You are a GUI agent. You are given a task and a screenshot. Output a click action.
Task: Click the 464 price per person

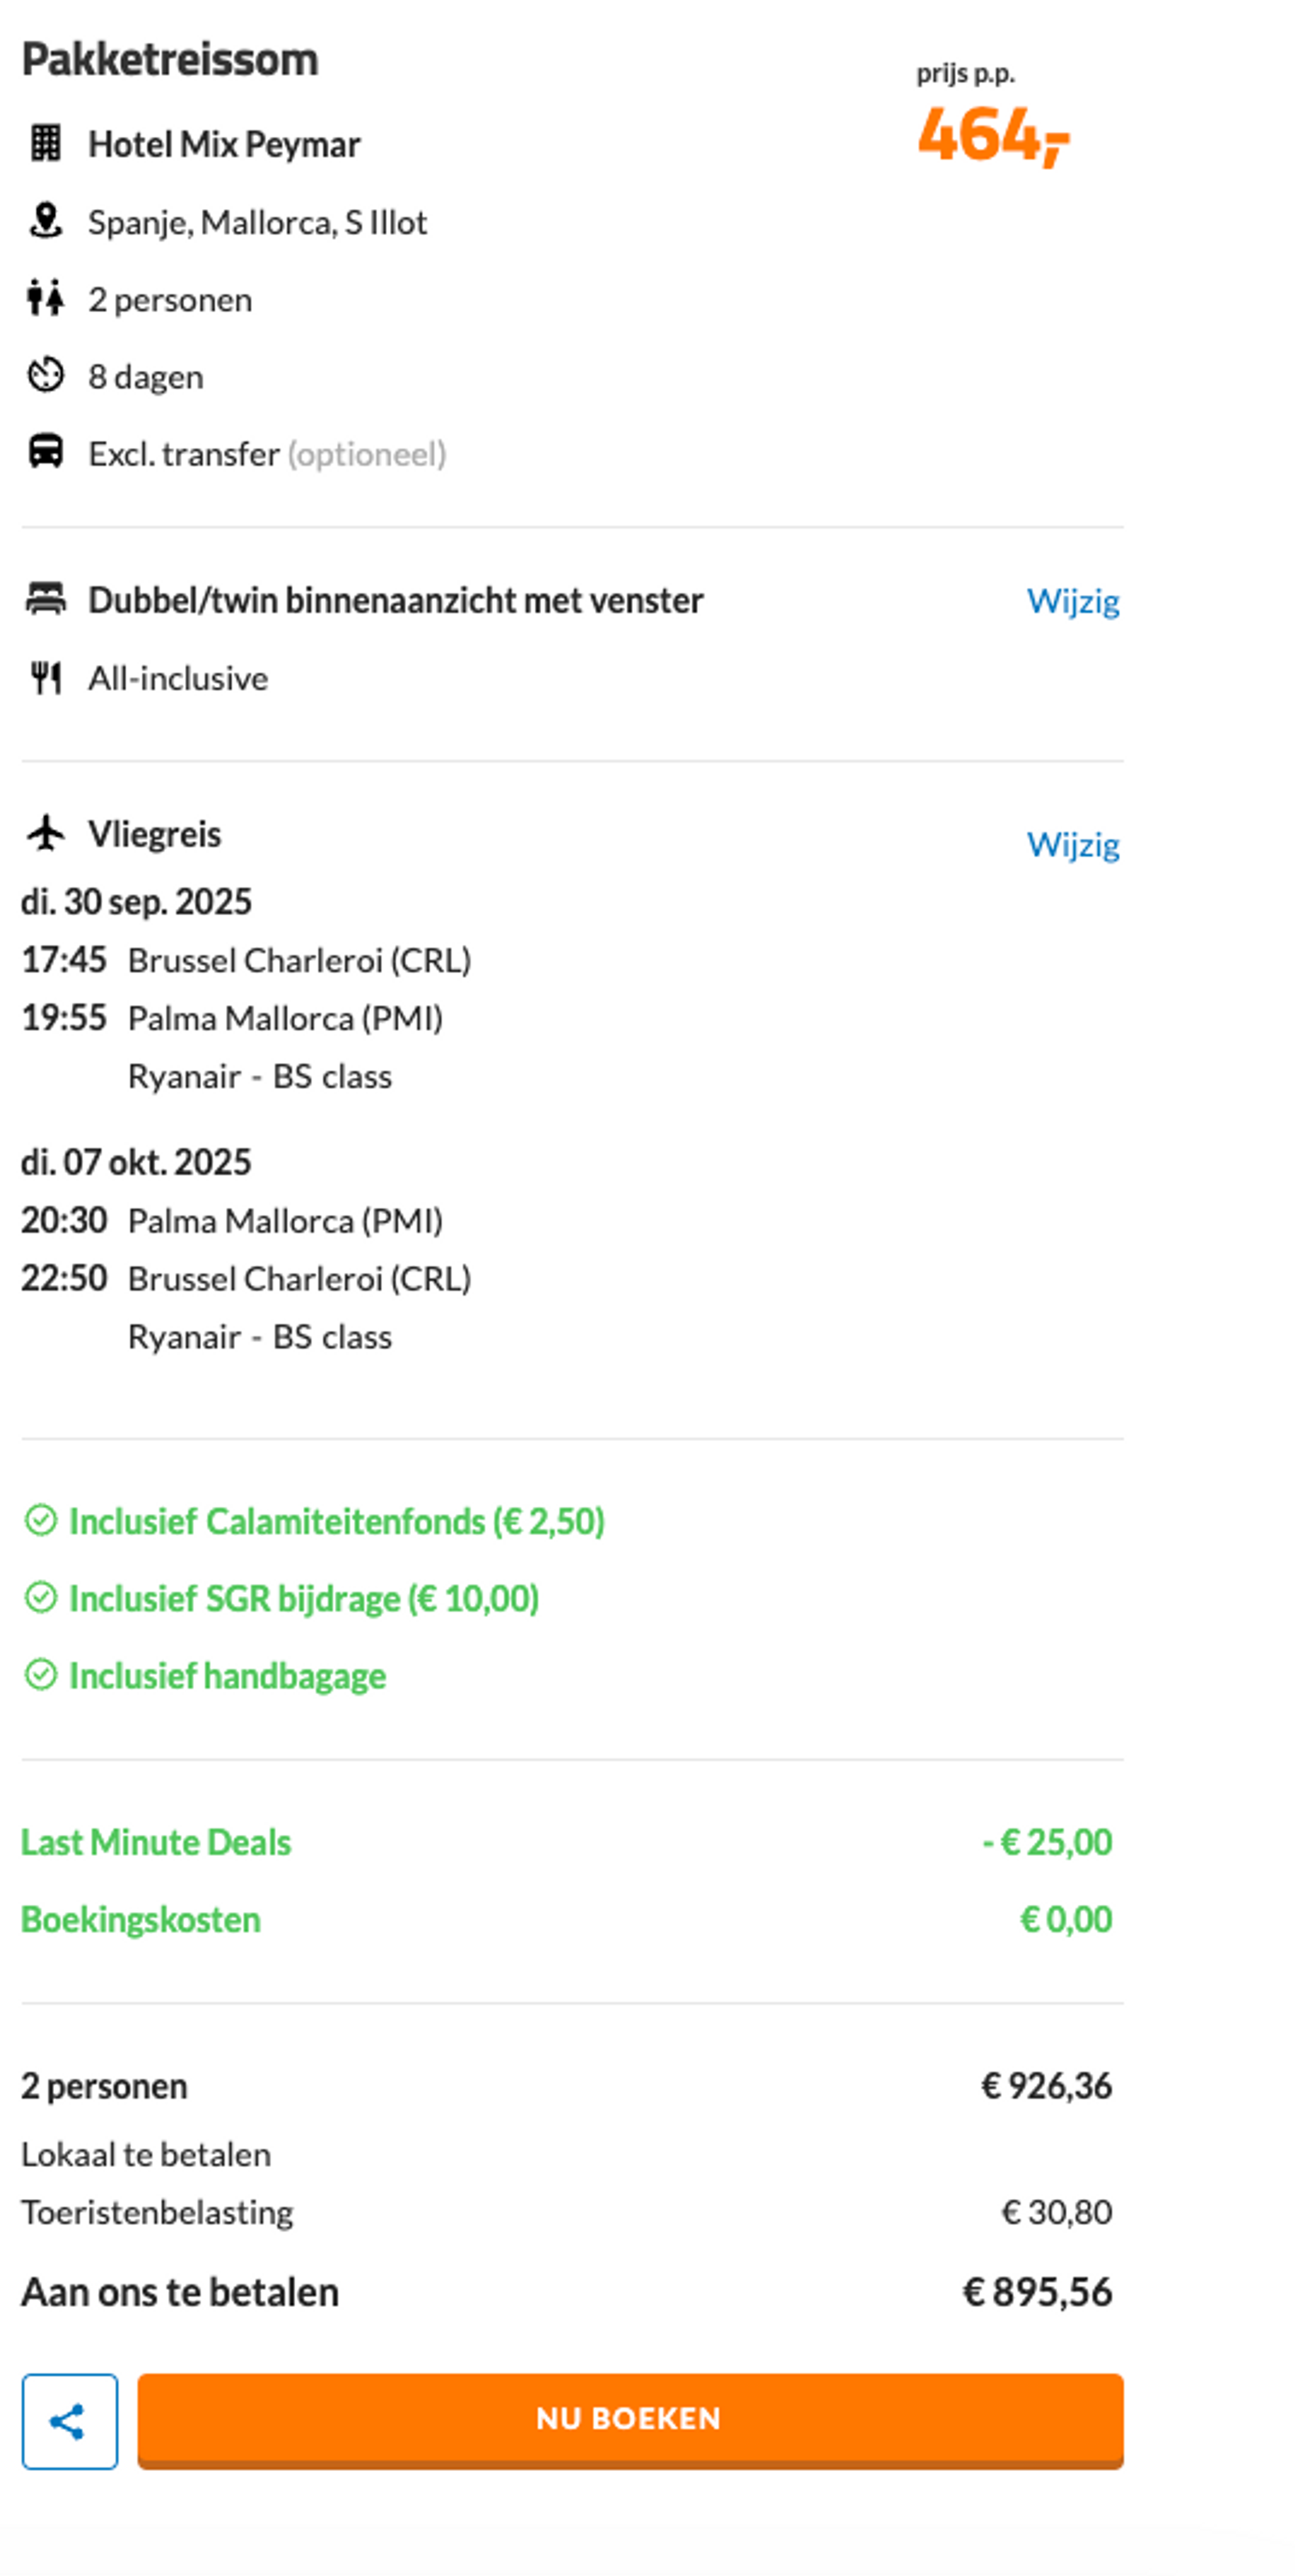tap(993, 135)
